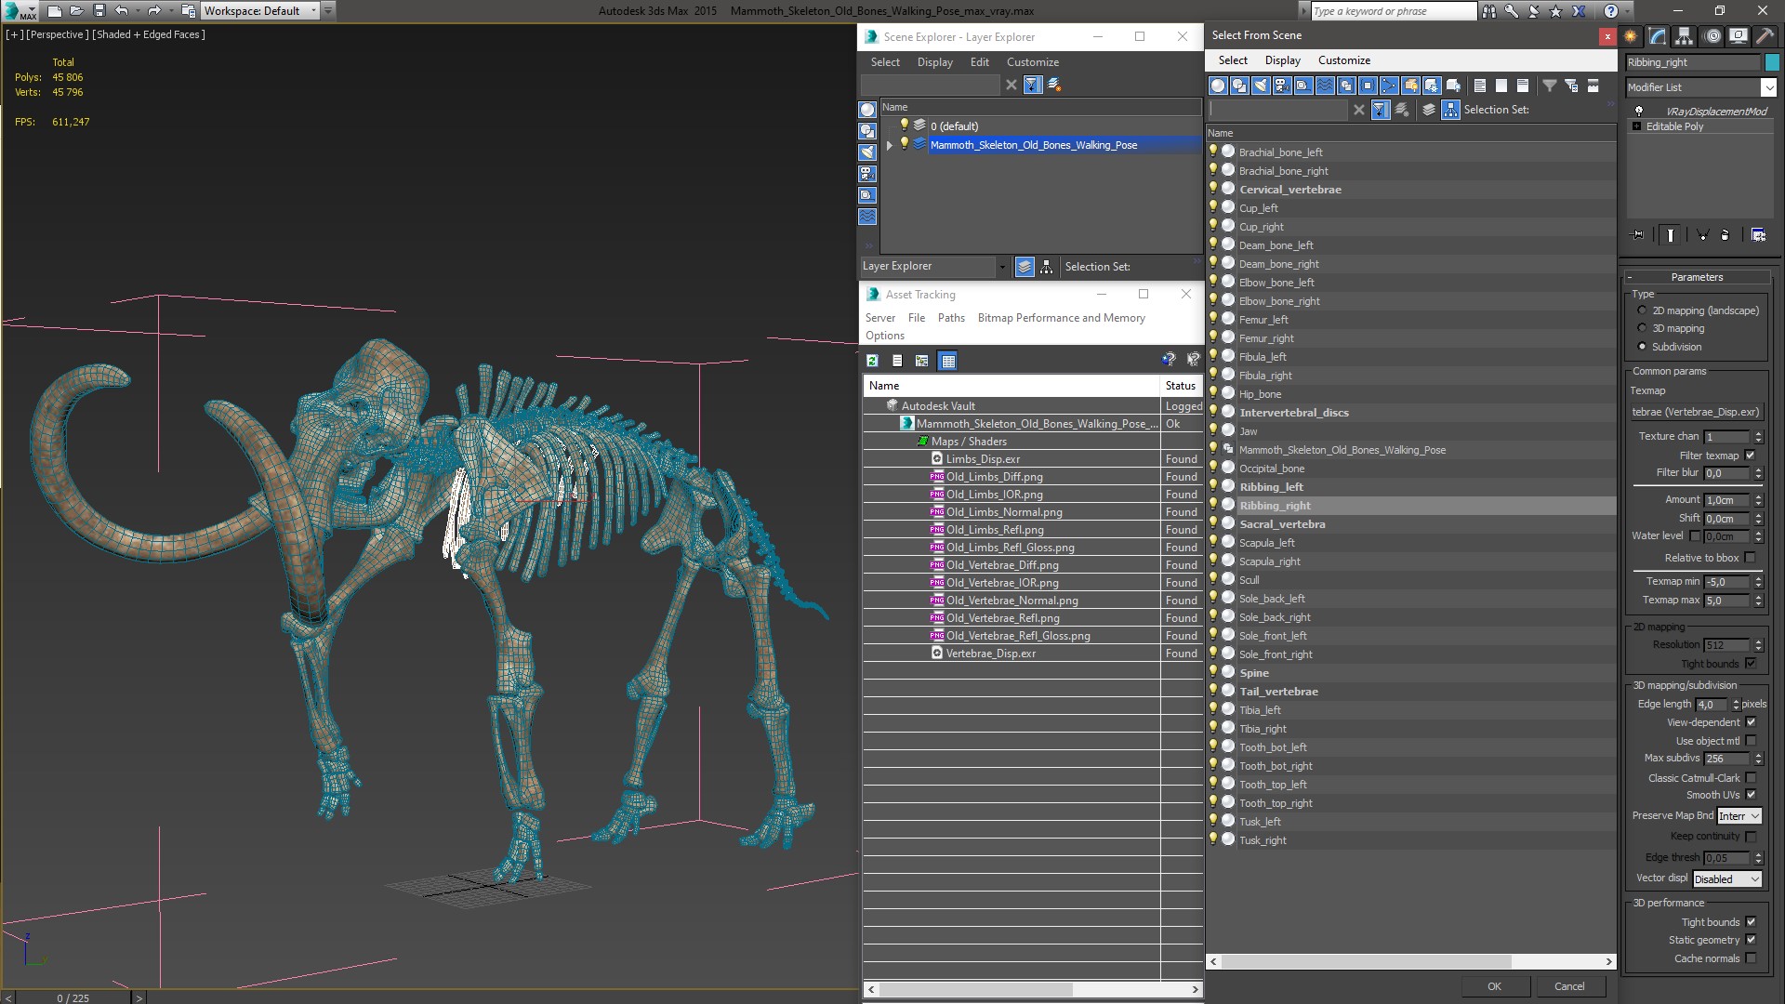Toggle Show End Result icon
This screenshot has width=1785, height=1004.
click(x=1671, y=235)
